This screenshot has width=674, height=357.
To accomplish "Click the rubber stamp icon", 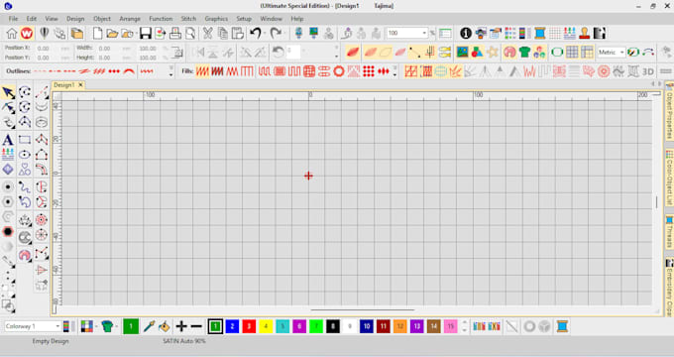I will [585, 33].
